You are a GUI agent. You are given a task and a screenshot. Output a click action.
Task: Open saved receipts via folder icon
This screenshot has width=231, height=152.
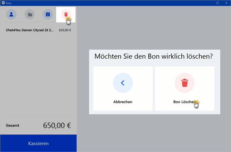30,15
